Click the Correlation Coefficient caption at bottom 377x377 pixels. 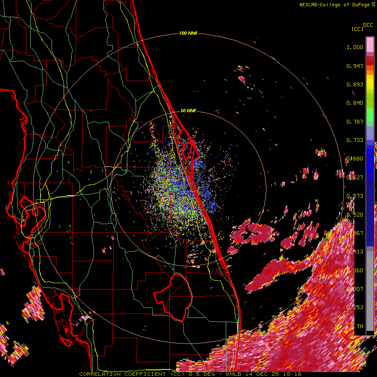pos(191,374)
